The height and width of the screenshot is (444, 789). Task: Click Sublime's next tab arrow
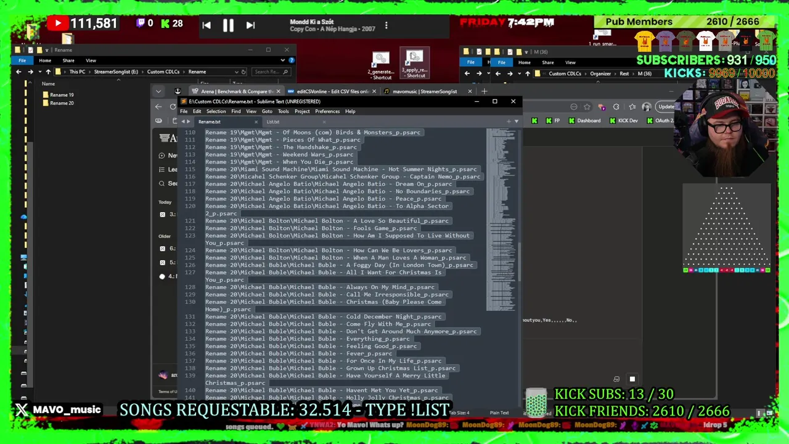(x=189, y=121)
